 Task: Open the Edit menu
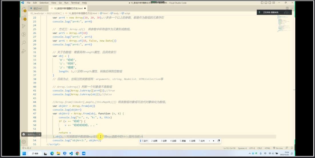(x=35, y=3)
